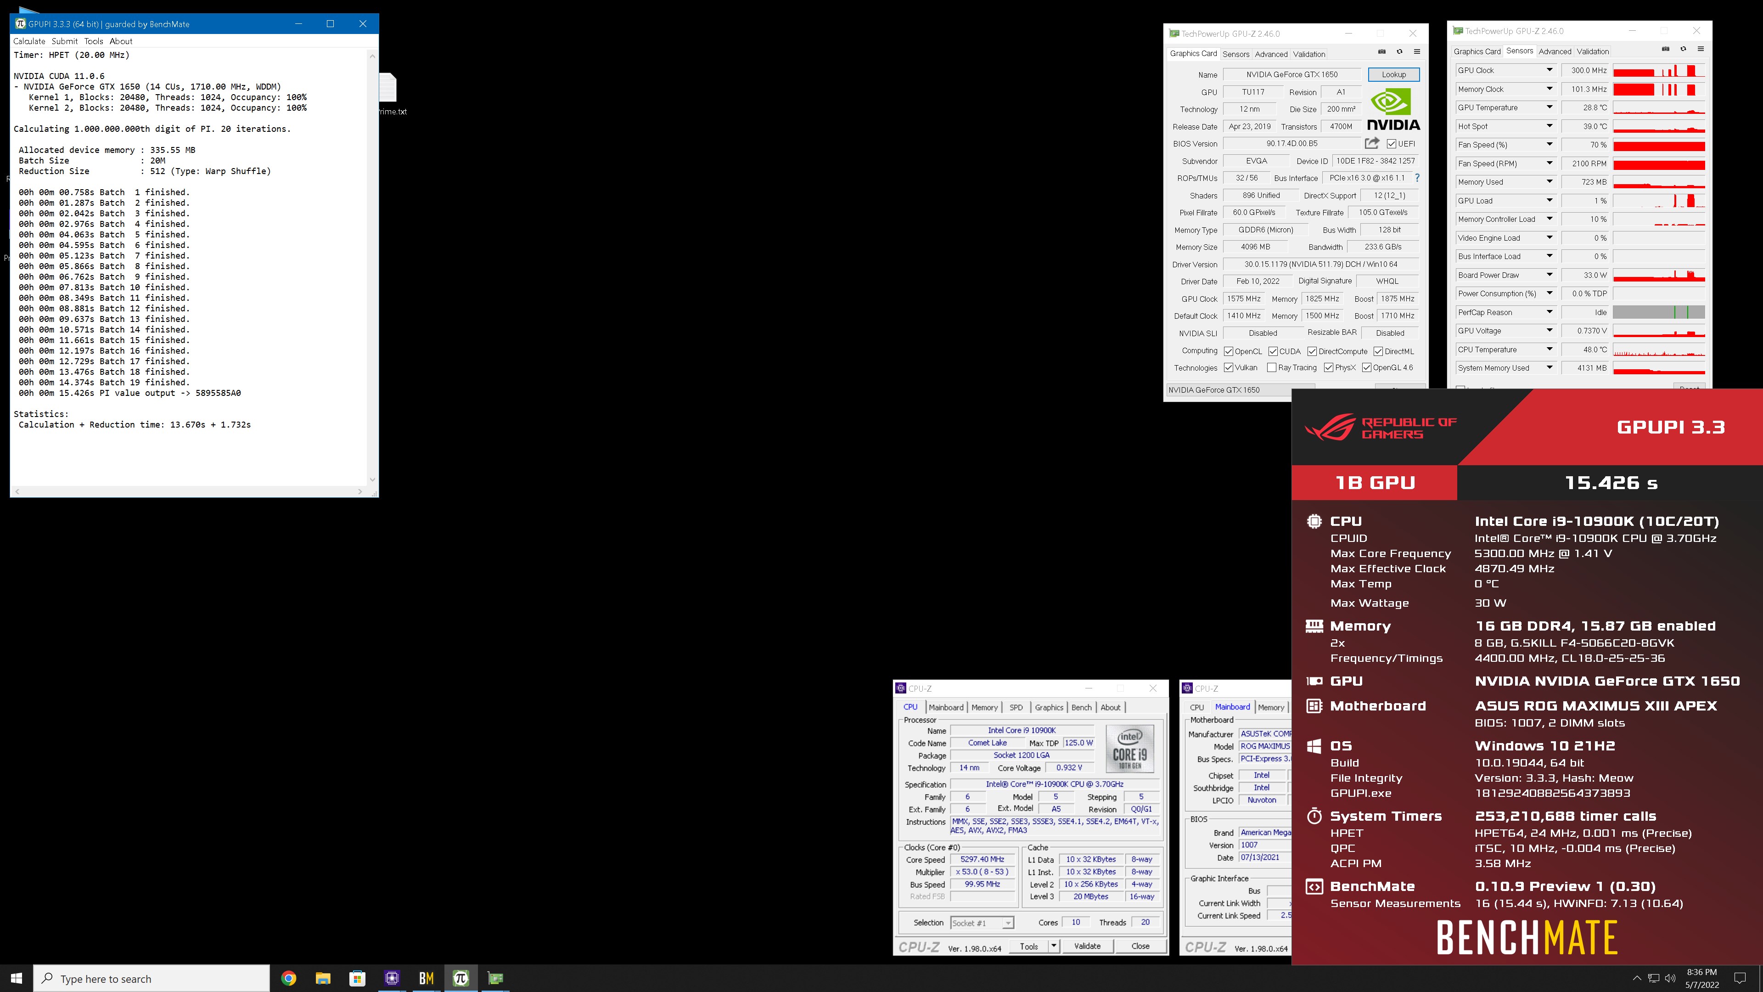The image size is (1763, 992).
Task: Open the notification center icon
Action: tap(1740, 978)
